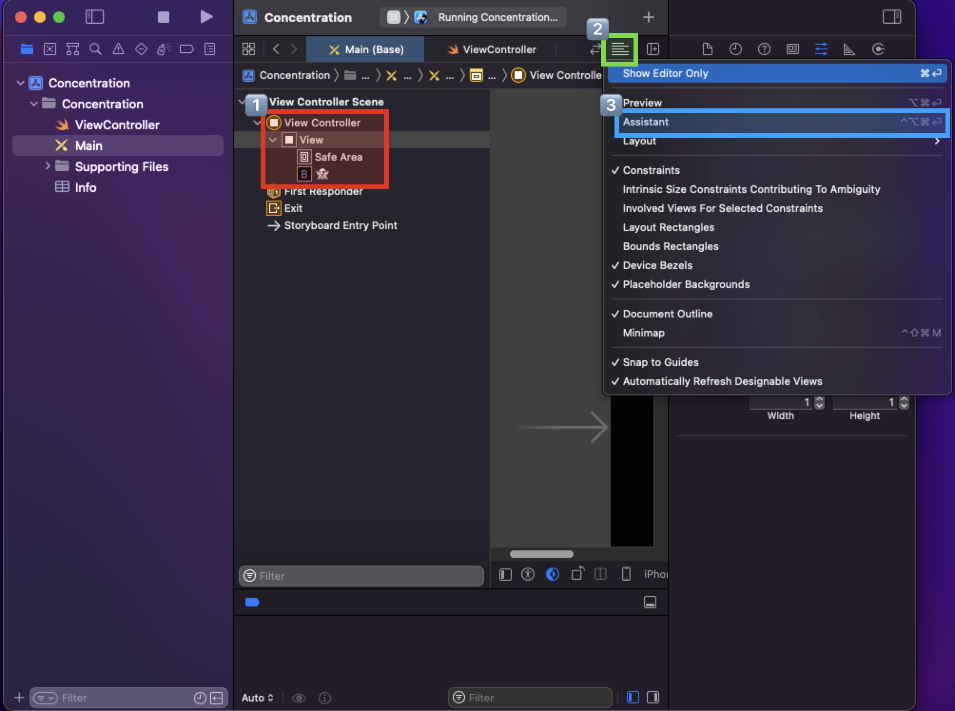The image size is (955, 711).
Task: Toggle the Device Bezels menu option
Action: (657, 265)
